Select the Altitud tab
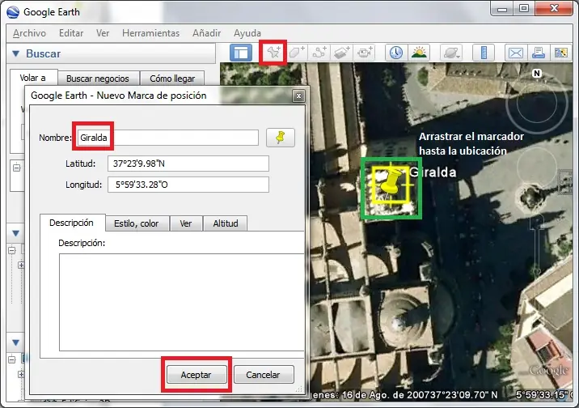 [226, 223]
